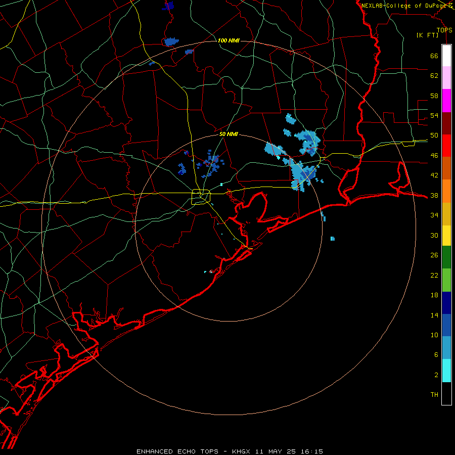This screenshot has height=455, width=455.
Task: Click the "18" legend value
Action: (x=434, y=295)
